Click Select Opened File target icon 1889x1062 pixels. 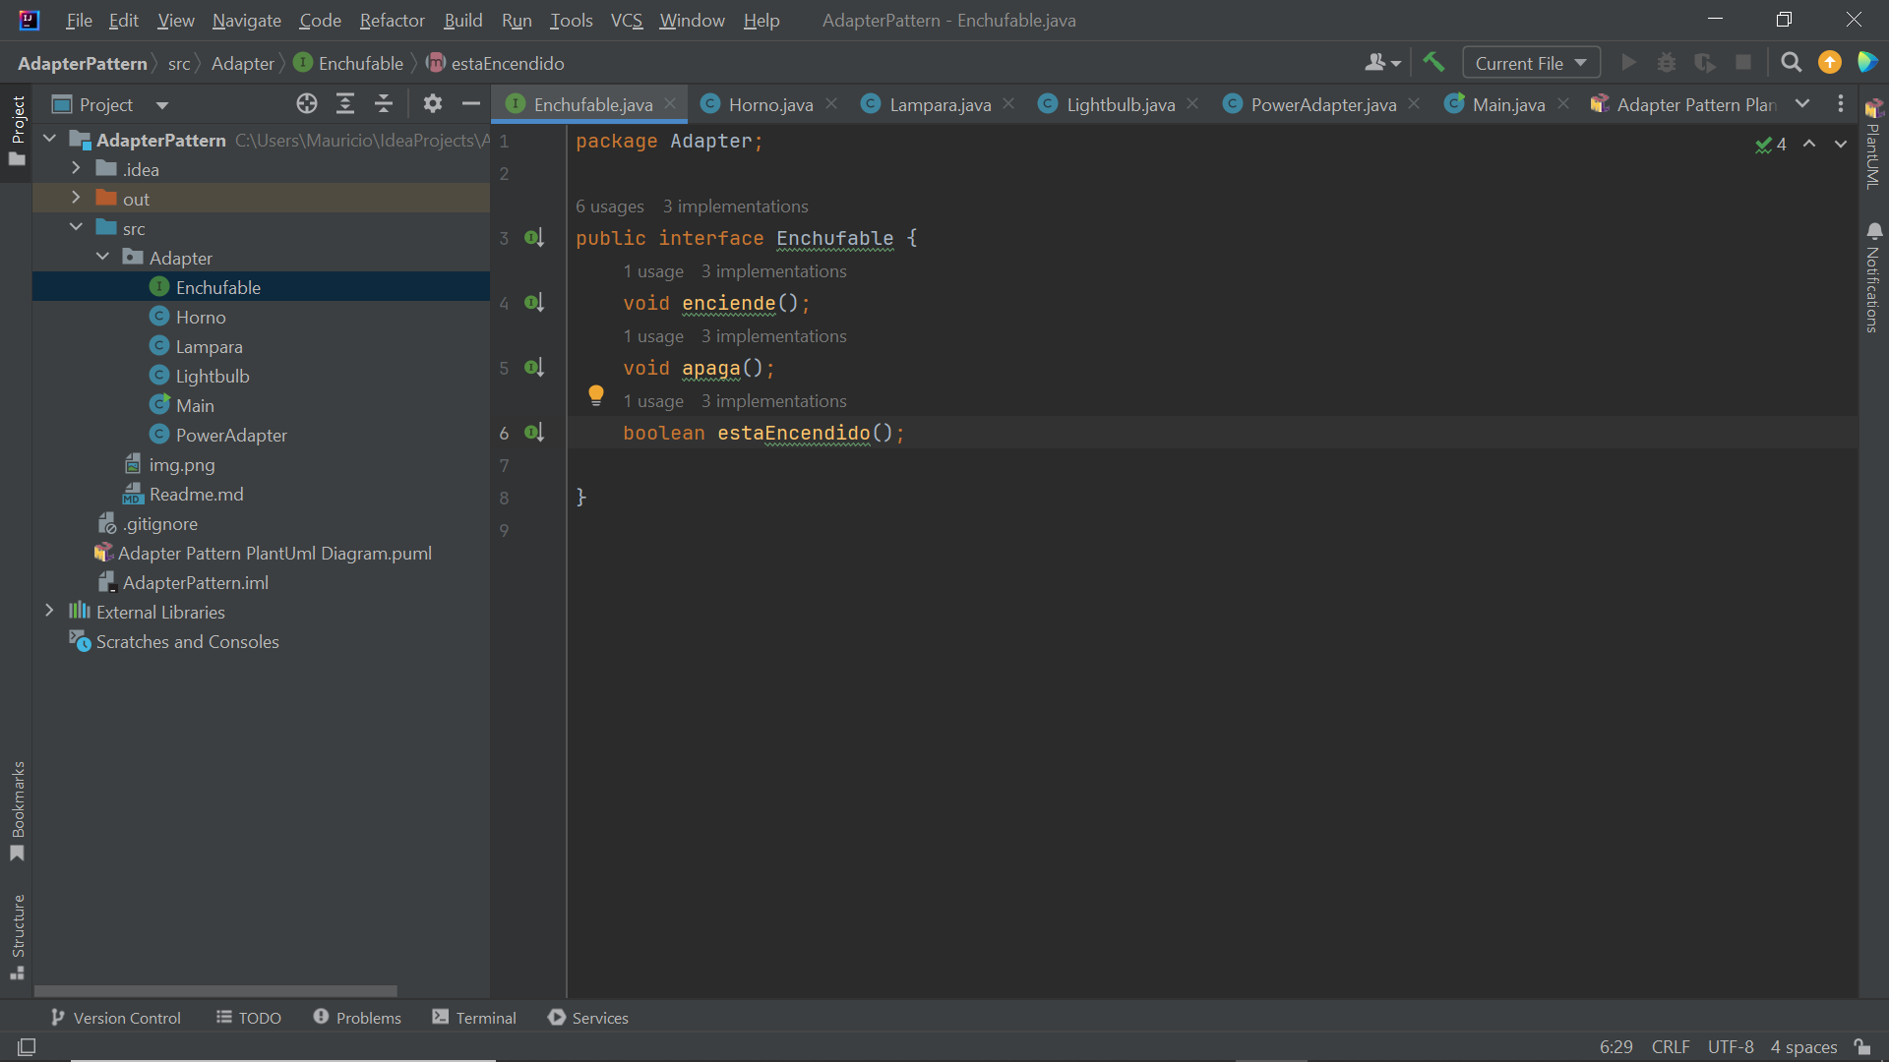pyautogui.click(x=307, y=104)
